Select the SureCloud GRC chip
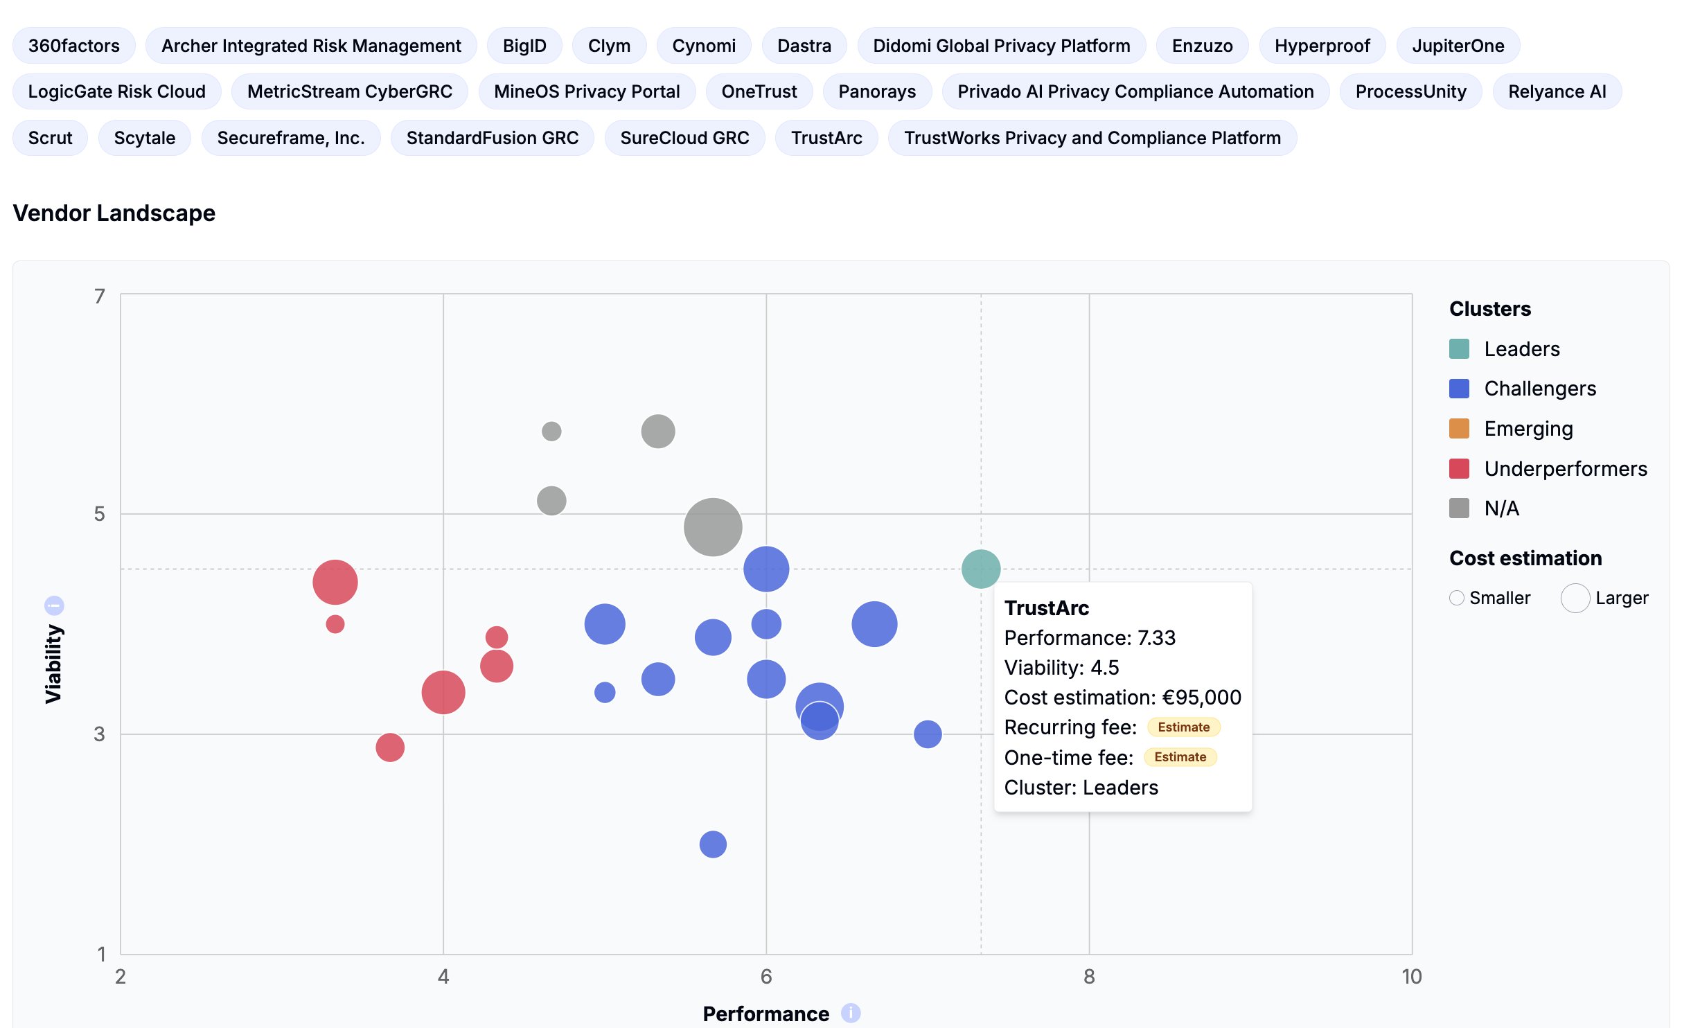The width and height of the screenshot is (1682, 1028). pos(684,138)
